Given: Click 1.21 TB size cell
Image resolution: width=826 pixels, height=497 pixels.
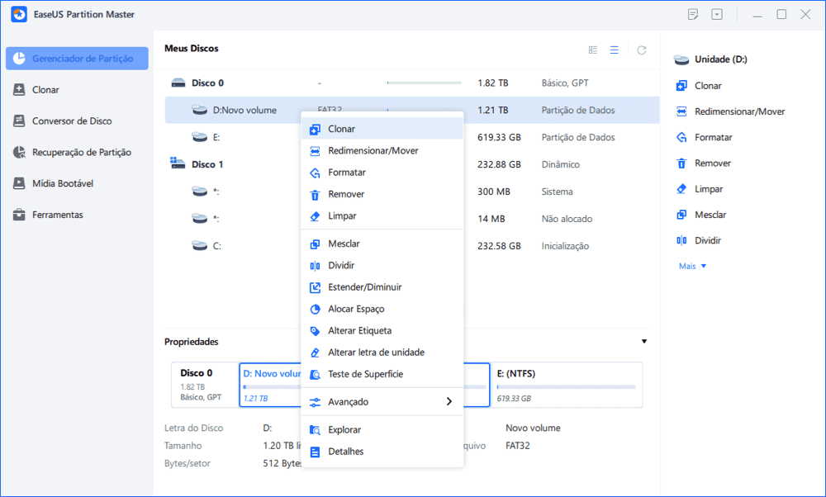Looking at the screenshot, I should (x=493, y=110).
